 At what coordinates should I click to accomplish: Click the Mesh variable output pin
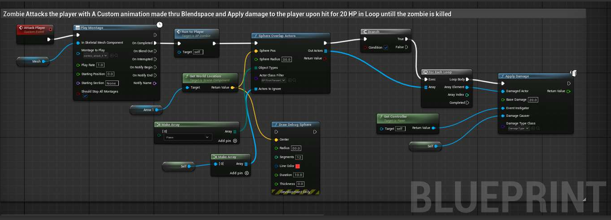pos(43,61)
